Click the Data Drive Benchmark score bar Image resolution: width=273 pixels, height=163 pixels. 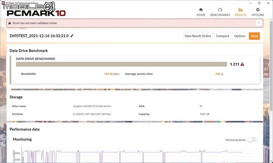[121, 64]
